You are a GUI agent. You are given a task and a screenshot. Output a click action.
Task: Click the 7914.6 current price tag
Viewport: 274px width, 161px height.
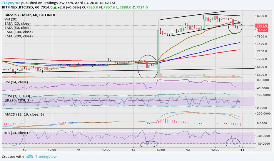pos(262,25)
